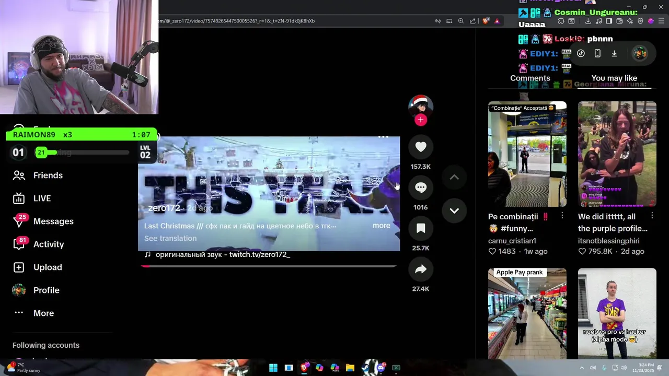This screenshot has width=669, height=376.
Task: Open Windows Start menu
Action: (273, 368)
